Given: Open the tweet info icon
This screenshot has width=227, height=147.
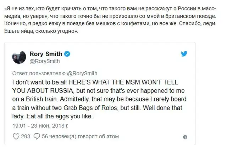Looking at the screenshot, I should pos(185,136).
